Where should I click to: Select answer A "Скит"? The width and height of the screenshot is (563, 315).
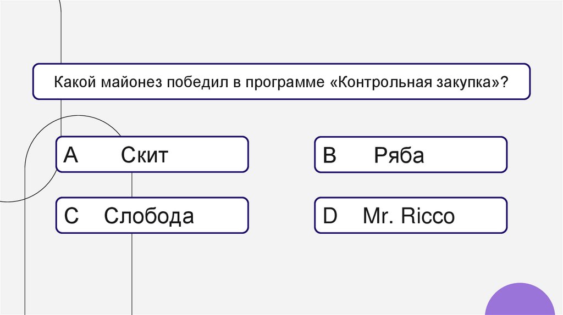point(152,155)
